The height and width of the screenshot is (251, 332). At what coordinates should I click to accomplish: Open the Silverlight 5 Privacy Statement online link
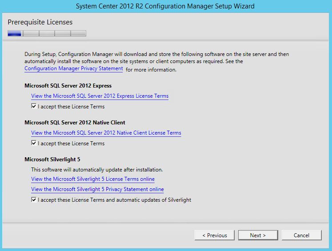pos(97,189)
